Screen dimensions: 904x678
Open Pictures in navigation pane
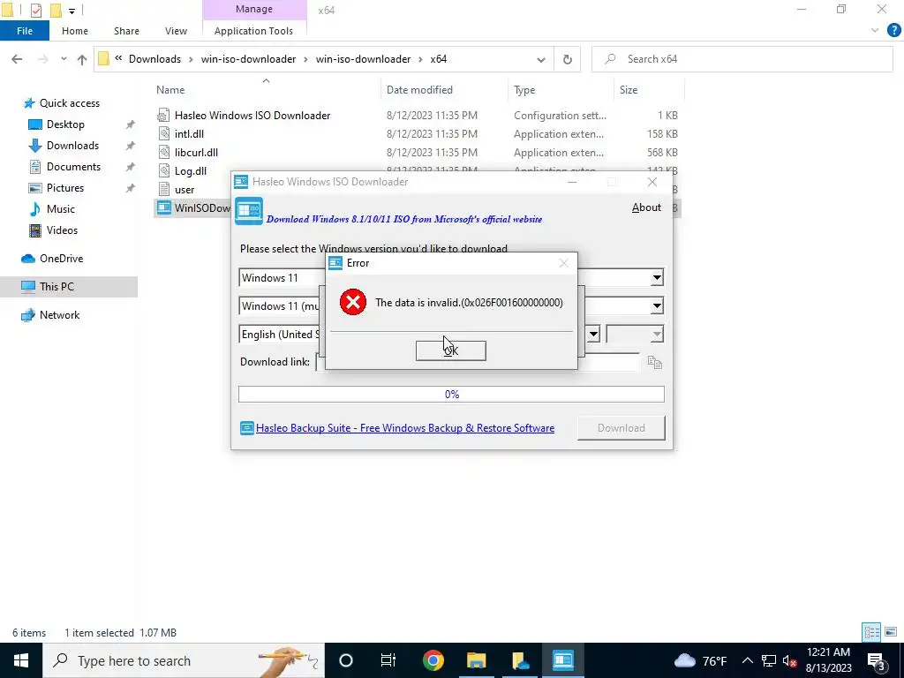click(x=65, y=188)
